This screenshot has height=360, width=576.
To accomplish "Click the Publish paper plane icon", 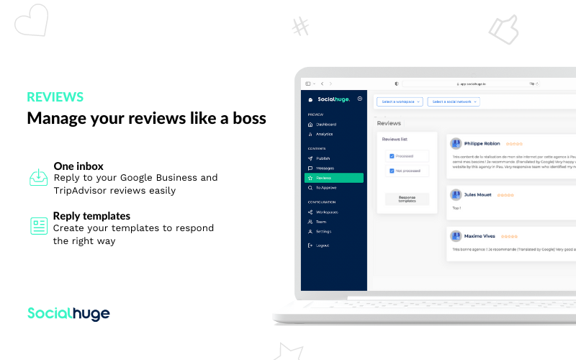I will (310, 158).
